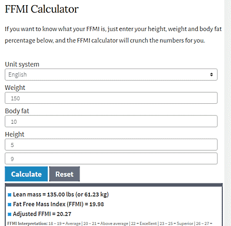Click the Height field label
The height and width of the screenshot is (226, 231).
point(14,135)
